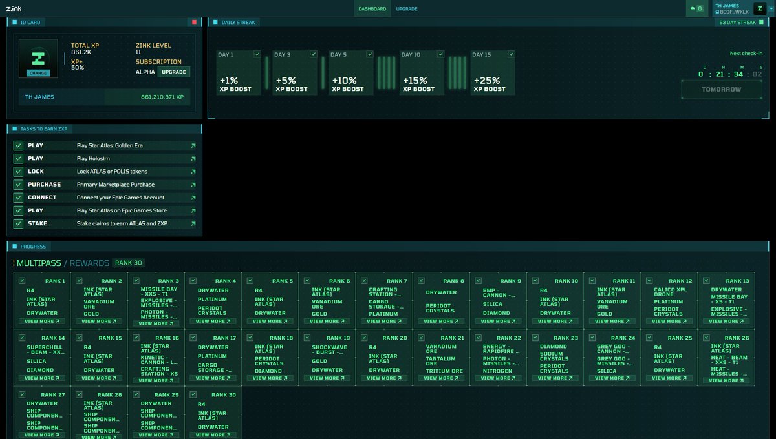Click the wallet icon beside 8C9F...WXLX

pyautogui.click(x=718, y=12)
